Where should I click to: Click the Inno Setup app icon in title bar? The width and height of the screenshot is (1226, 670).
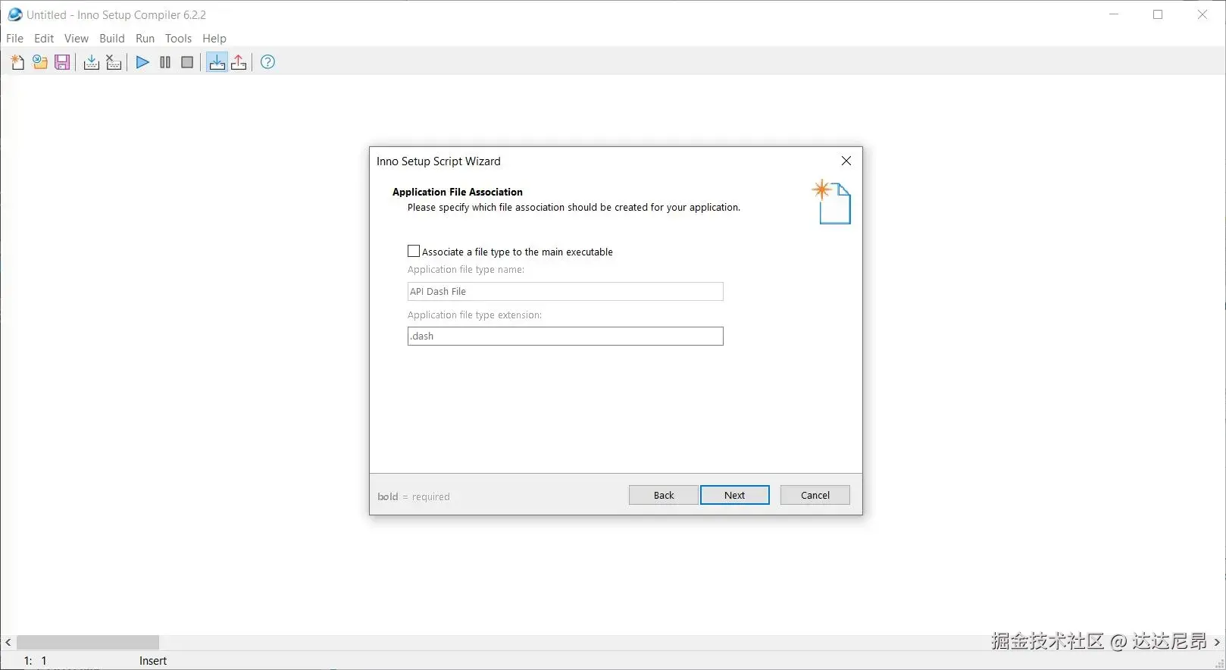click(14, 14)
